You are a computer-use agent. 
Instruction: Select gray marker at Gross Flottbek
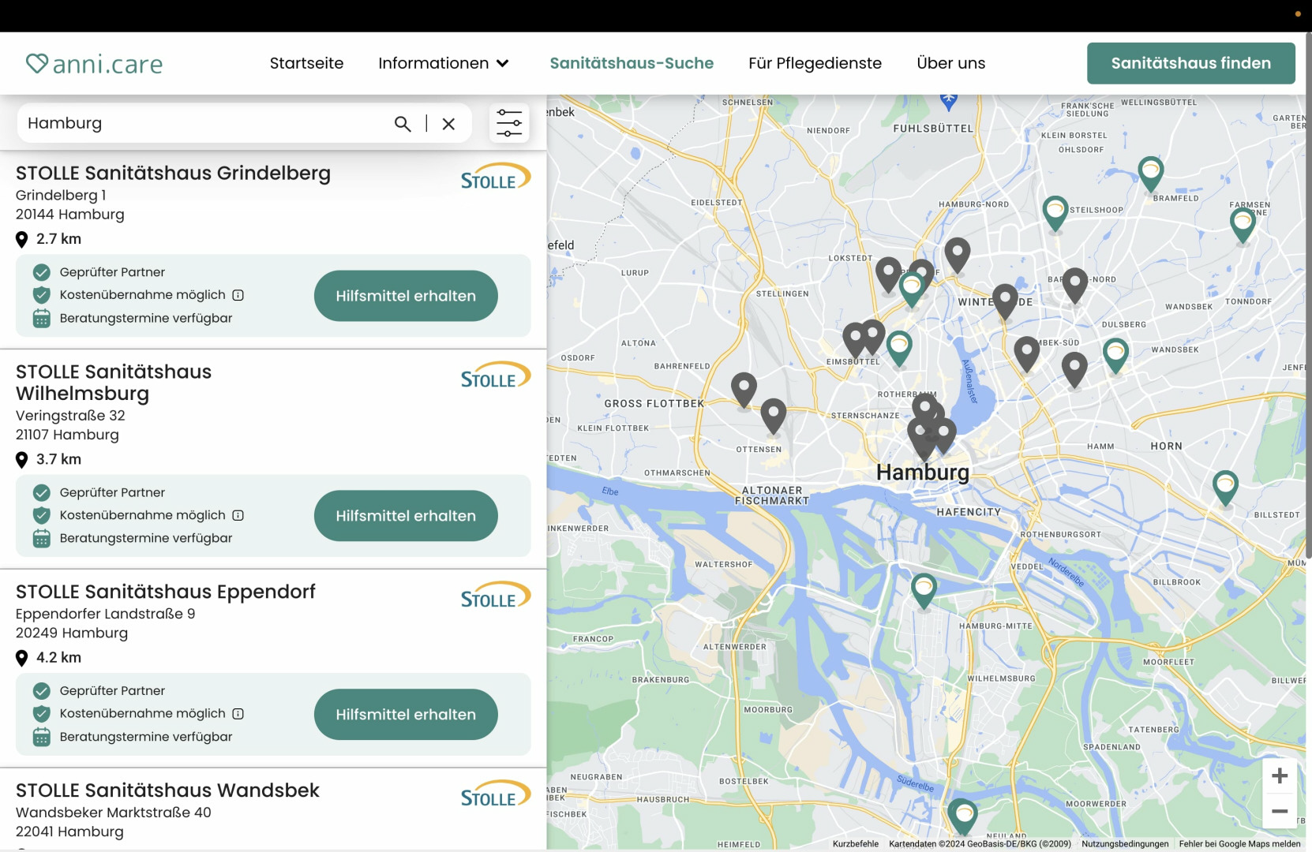(x=744, y=390)
